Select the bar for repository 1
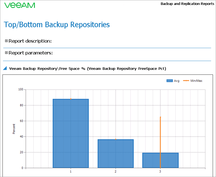 pos(71,133)
